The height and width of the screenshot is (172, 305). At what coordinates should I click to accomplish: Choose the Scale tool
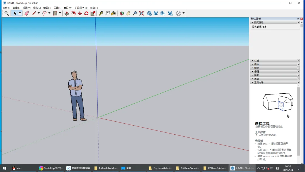(x=93, y=13)
